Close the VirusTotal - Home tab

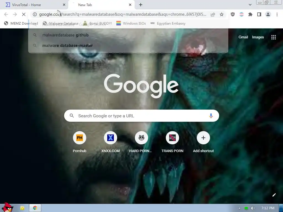64,5
